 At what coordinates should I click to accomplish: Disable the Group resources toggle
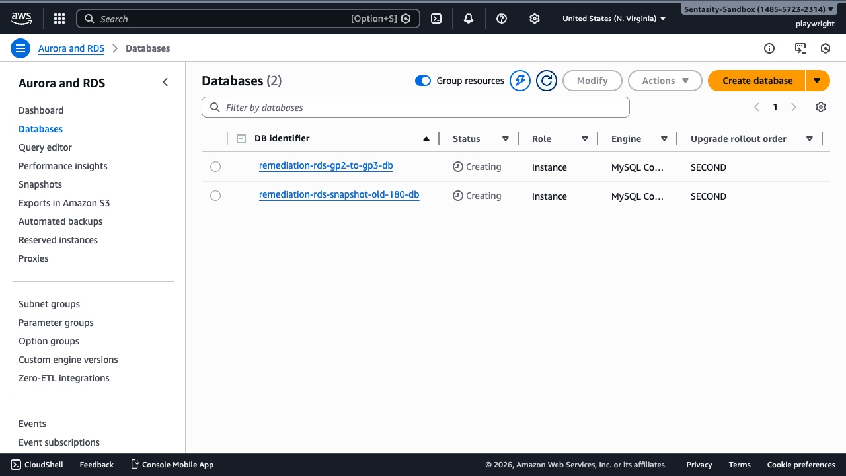[x=422, y=80]
